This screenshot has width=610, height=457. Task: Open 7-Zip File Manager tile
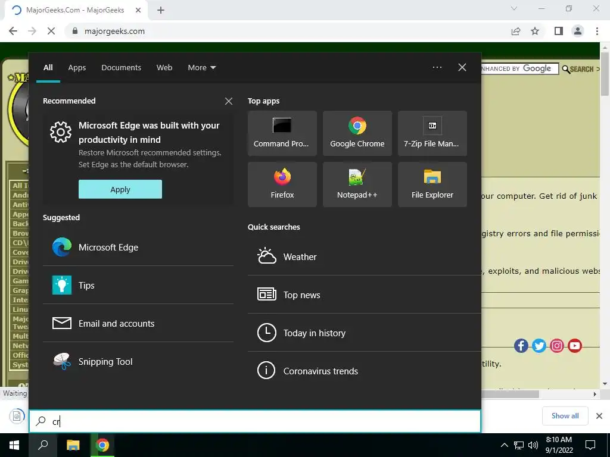pyautogui.click(x=432, y=133)
